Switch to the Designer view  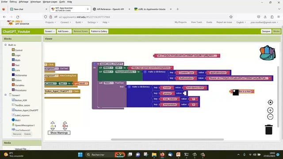click(266, 31)
